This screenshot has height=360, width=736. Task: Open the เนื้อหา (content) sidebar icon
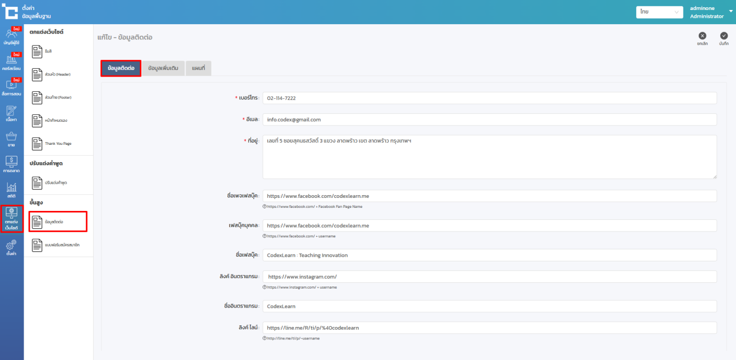click(11, 113)
